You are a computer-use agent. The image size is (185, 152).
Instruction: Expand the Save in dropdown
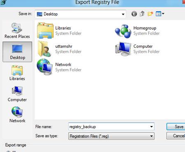pos(123,14)
